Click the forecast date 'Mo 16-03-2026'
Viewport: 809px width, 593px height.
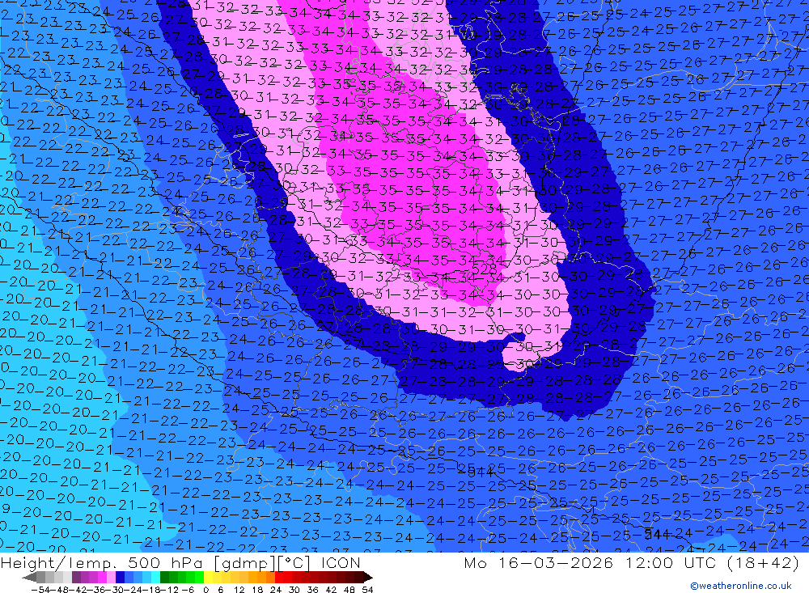point(539,562)
